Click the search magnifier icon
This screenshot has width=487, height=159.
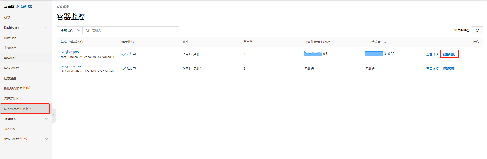[x=88, y=31]
